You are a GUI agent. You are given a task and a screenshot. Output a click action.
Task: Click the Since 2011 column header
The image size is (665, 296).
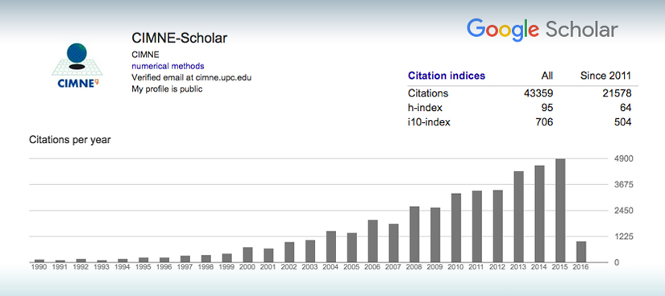point(605,76)
